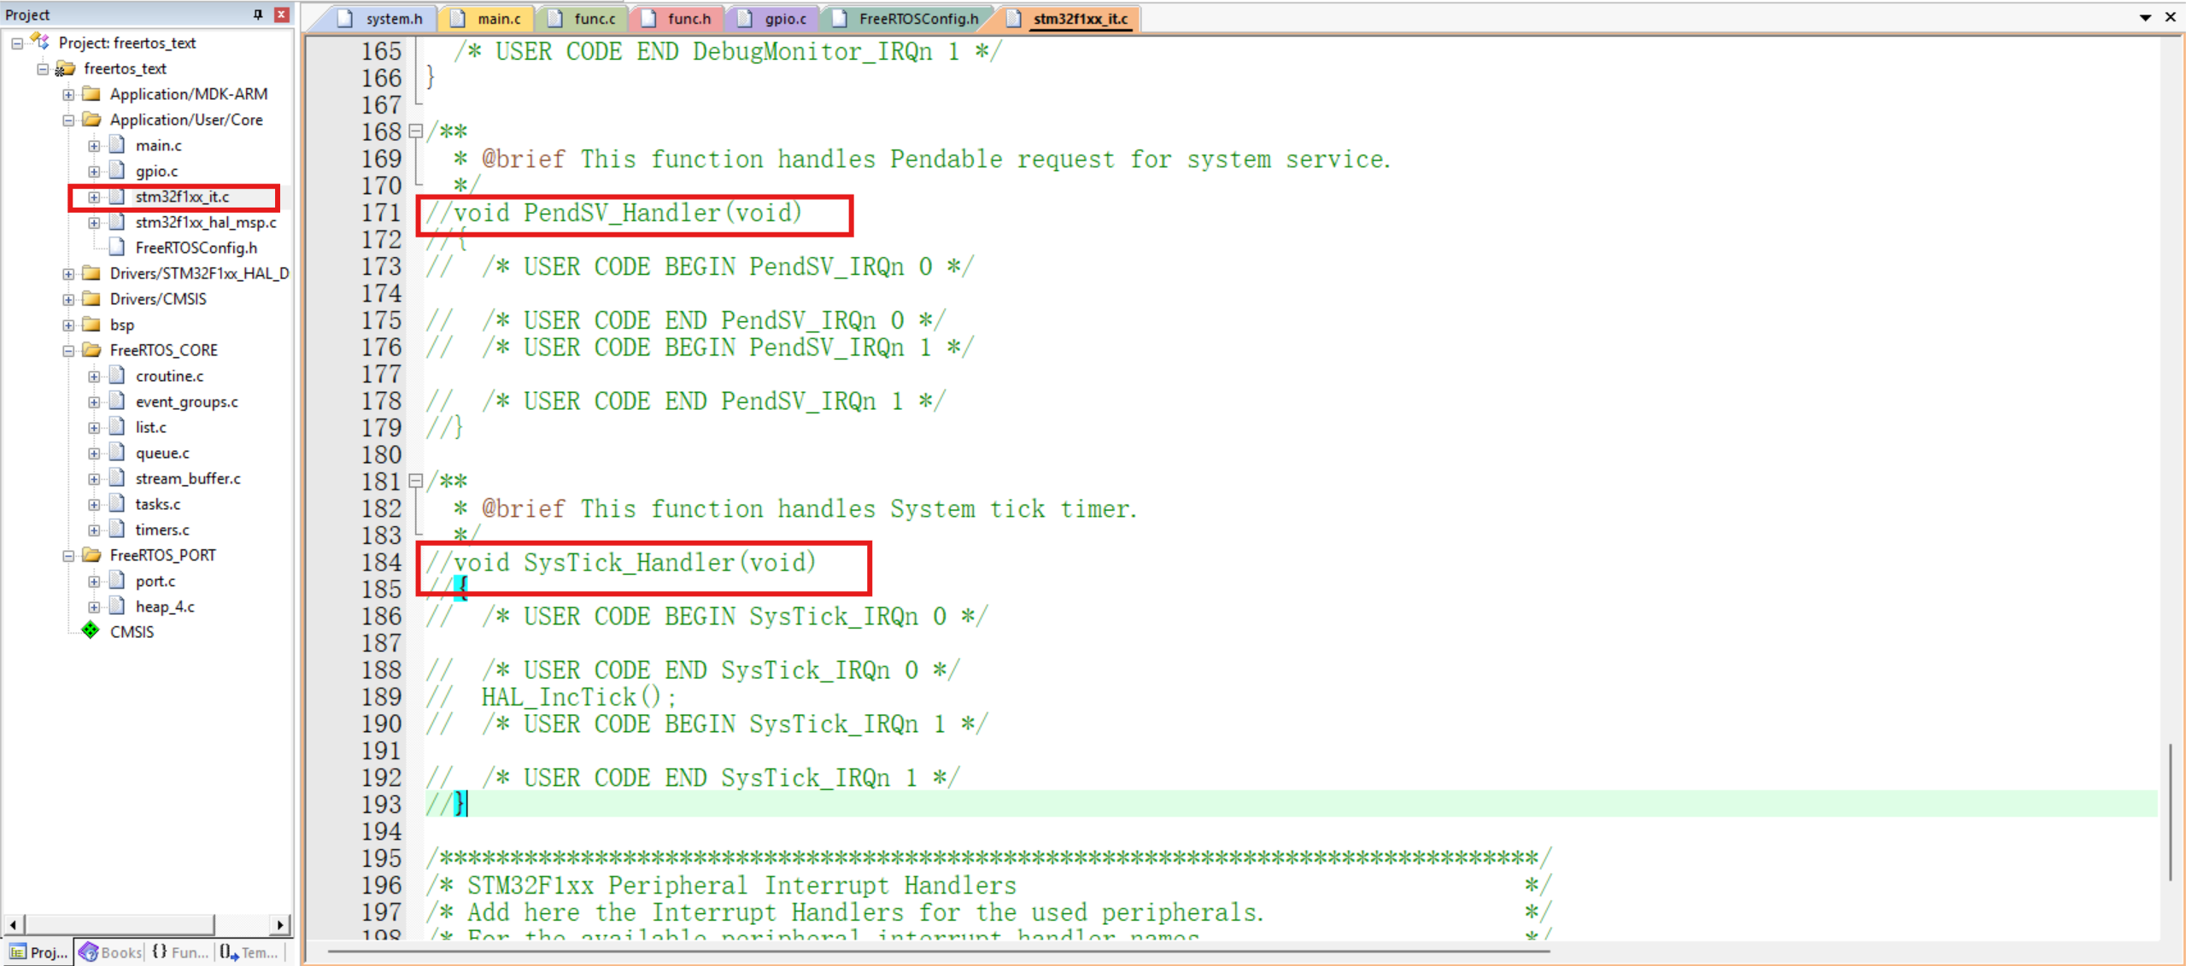
Task: Close the Project panel with its red X
Action: (x=281, y=14)
